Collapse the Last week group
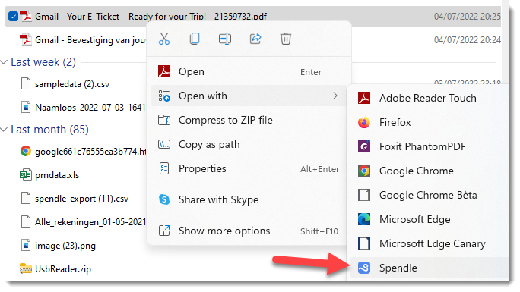The height and width of the screenshot is (292, 520). 4,62
